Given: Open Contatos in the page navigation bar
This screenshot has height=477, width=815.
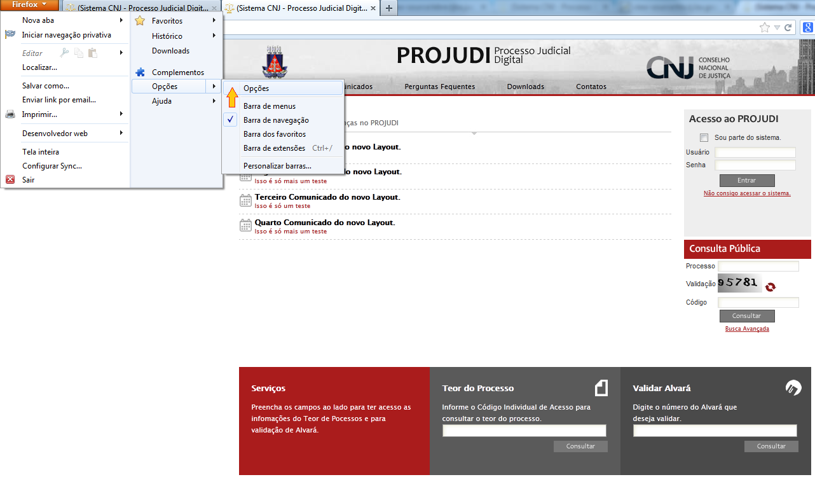Looking at the screenshot, I should tap(591, 86).
